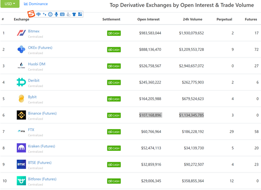Activate voice input microphone in IME toolbar

[x=56, y=14]
